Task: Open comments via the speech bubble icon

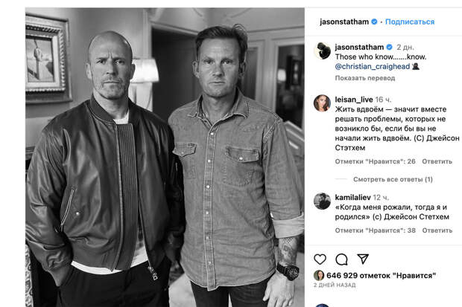Action: pos(341,259)
